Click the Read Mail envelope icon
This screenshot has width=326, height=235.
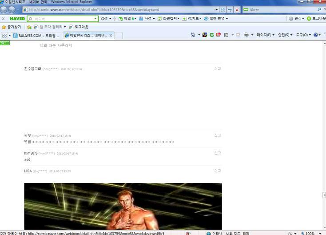click(238, 35)
